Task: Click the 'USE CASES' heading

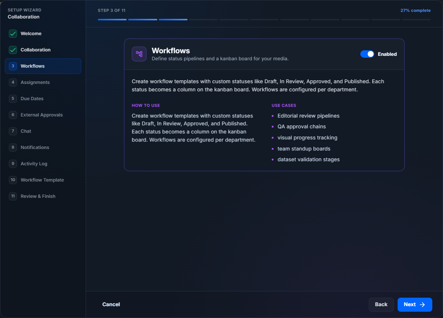Action: click(x=284, y=105)
